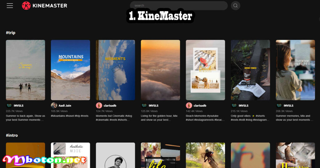Click INVSLS avatar under the 125.8K views template
Viewport: 320px width, 168px height.
point(144,106)
